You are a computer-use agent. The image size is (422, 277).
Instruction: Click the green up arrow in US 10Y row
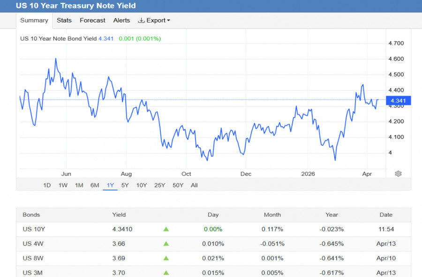click(166, 229)
